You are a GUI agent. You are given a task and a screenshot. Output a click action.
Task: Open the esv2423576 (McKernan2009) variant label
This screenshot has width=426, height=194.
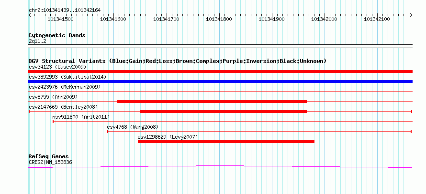(65, 87)
